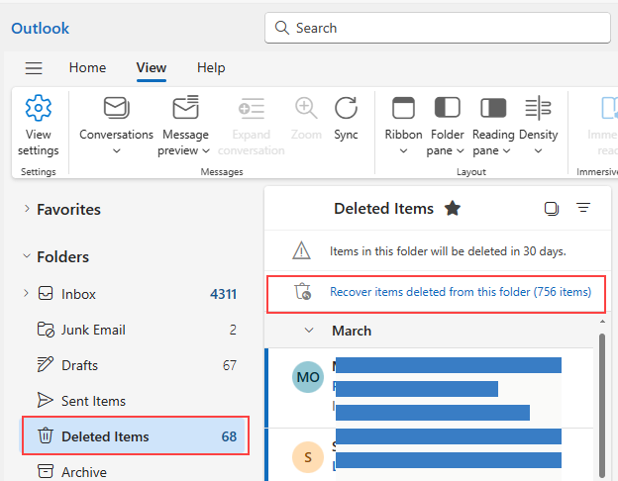Image resolution: width=618 pixels, height=481 pixels.
Task: Open the Archive folder
Action: point(134,471)
